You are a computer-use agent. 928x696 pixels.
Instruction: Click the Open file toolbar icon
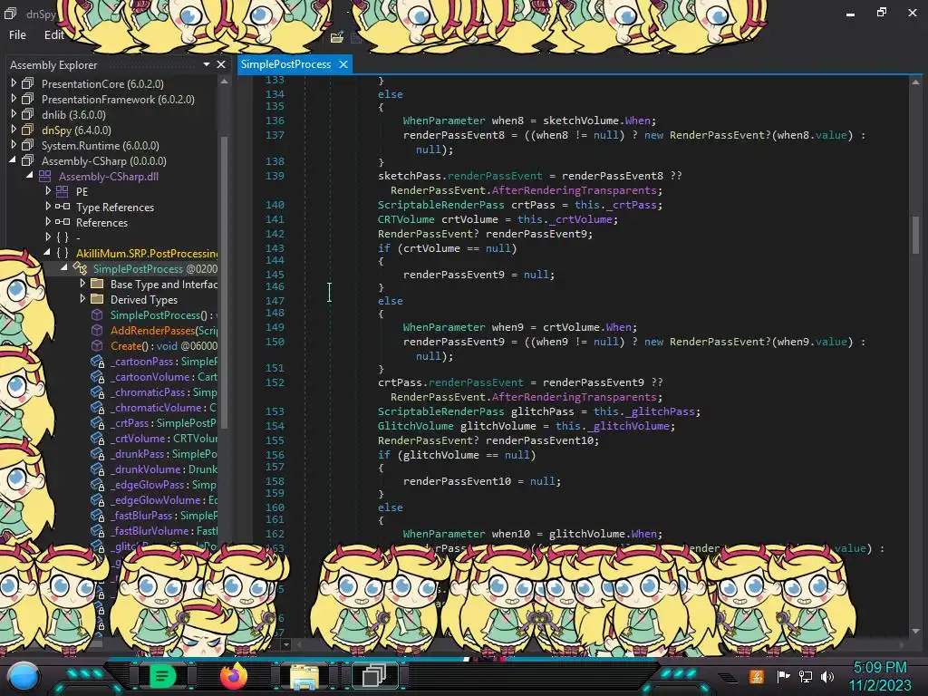click(x=337, y=38)
